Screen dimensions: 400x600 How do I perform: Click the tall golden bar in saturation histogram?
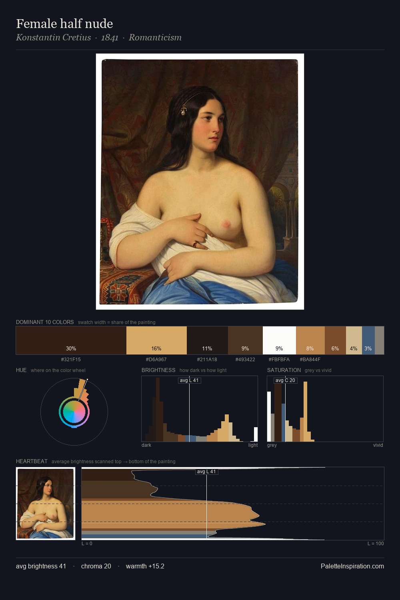tap(306, 412)
